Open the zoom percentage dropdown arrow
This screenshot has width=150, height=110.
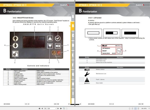(149, 108)
